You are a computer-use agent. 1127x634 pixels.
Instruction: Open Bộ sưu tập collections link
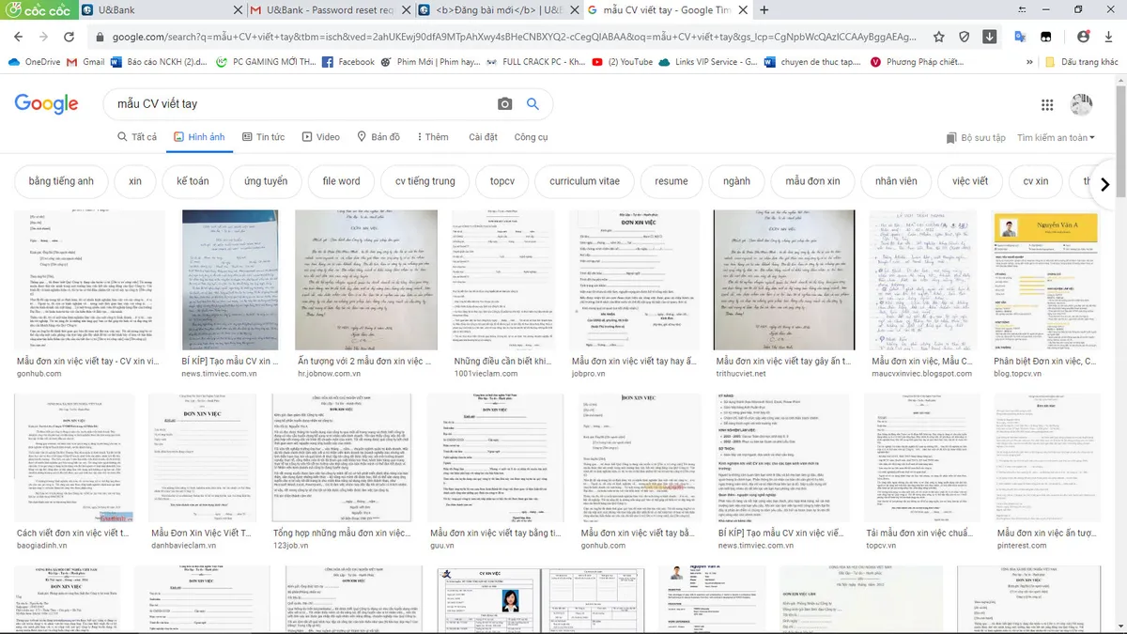[977, 137]
